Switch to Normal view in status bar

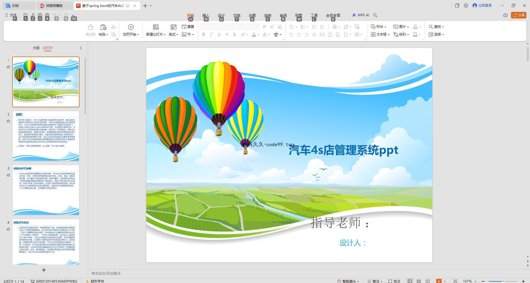410,281
